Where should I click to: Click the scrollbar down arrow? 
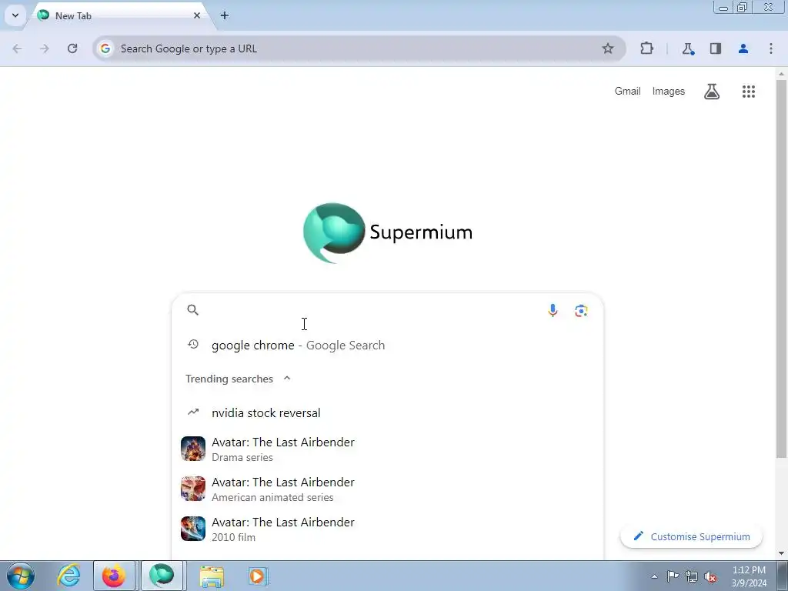[781, 553]
